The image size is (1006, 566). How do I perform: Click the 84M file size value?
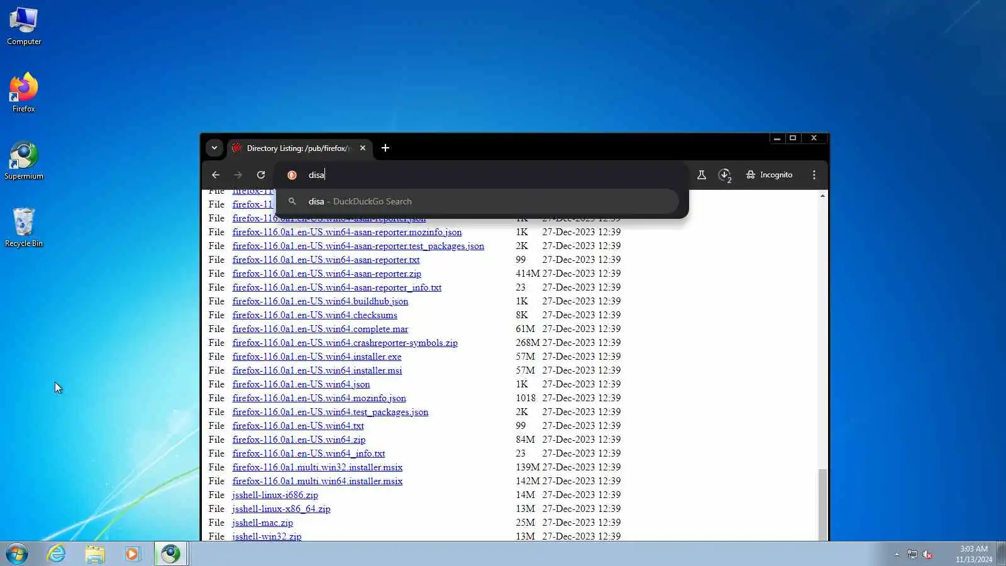[525, 440]
